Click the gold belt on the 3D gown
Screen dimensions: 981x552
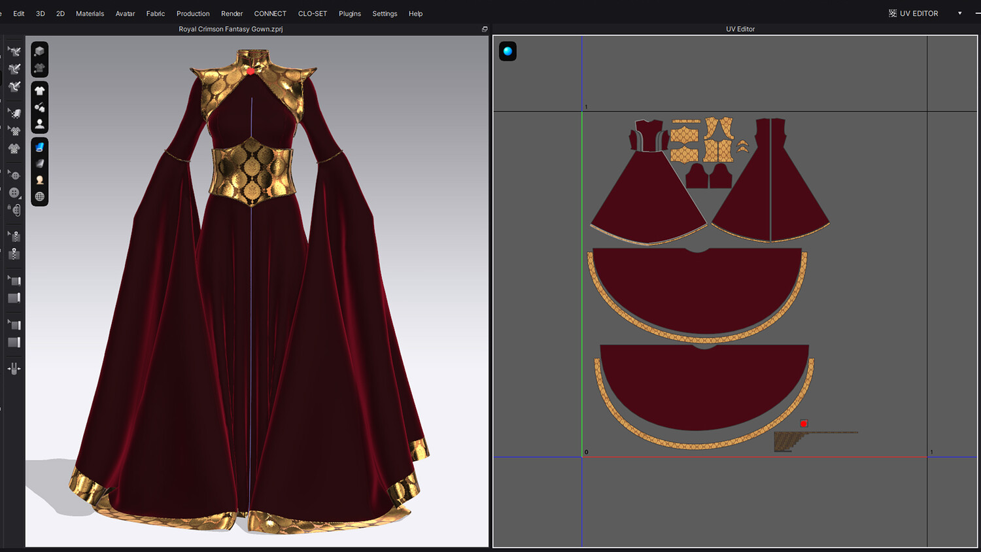pyautogui.click(x=252, y=171)
